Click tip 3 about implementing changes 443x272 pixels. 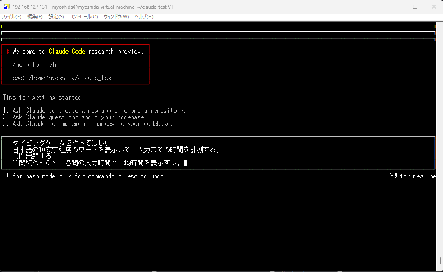[x=87, y=124]
